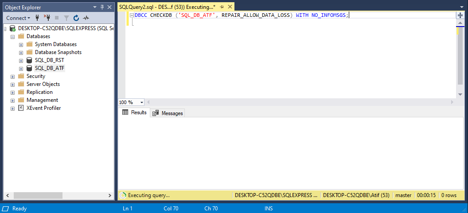Open the 100 % zoom dropdown
Viewport: 468px width, 213px height.
(x=142, y=102)
